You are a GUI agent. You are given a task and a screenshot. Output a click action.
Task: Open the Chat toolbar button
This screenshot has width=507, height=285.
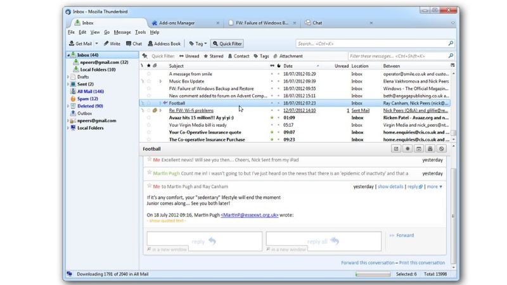coord(134,44)
